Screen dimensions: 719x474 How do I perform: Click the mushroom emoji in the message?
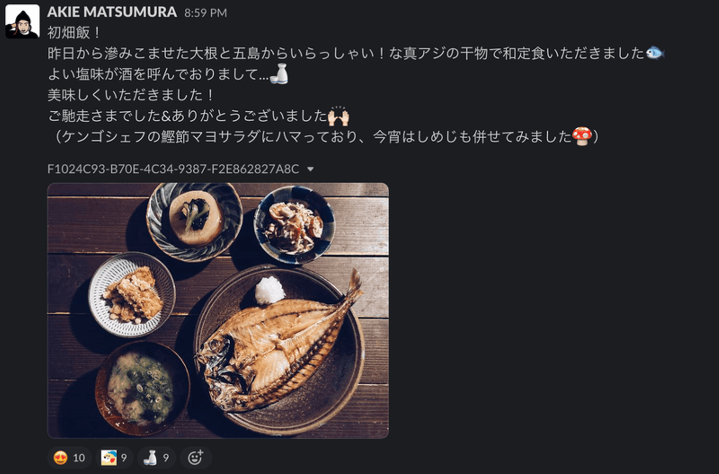(x=582, y=136)
